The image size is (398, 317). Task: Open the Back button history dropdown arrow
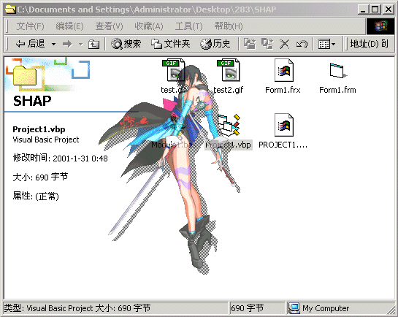point(53,44)
